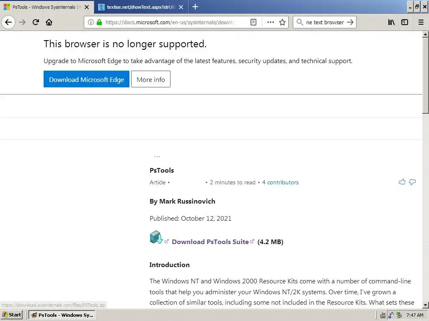Viewport: 429px width, 321px height.
Task: Click the 'ne text browser' search box
Action: [325, 22]
